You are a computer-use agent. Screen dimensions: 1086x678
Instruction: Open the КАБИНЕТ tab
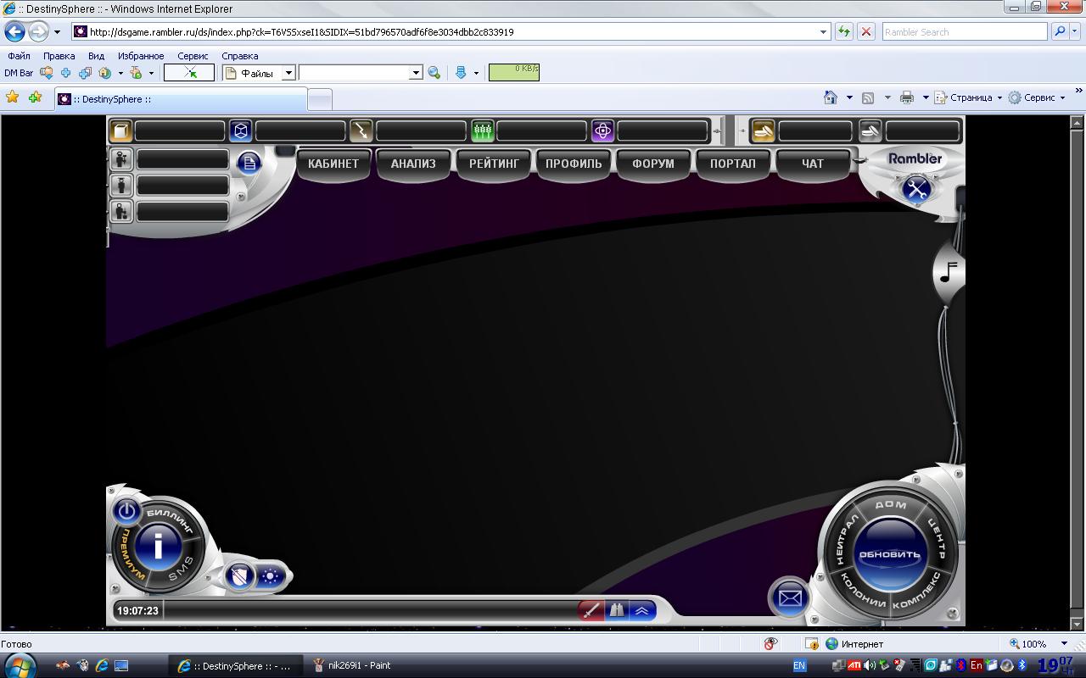333,164
